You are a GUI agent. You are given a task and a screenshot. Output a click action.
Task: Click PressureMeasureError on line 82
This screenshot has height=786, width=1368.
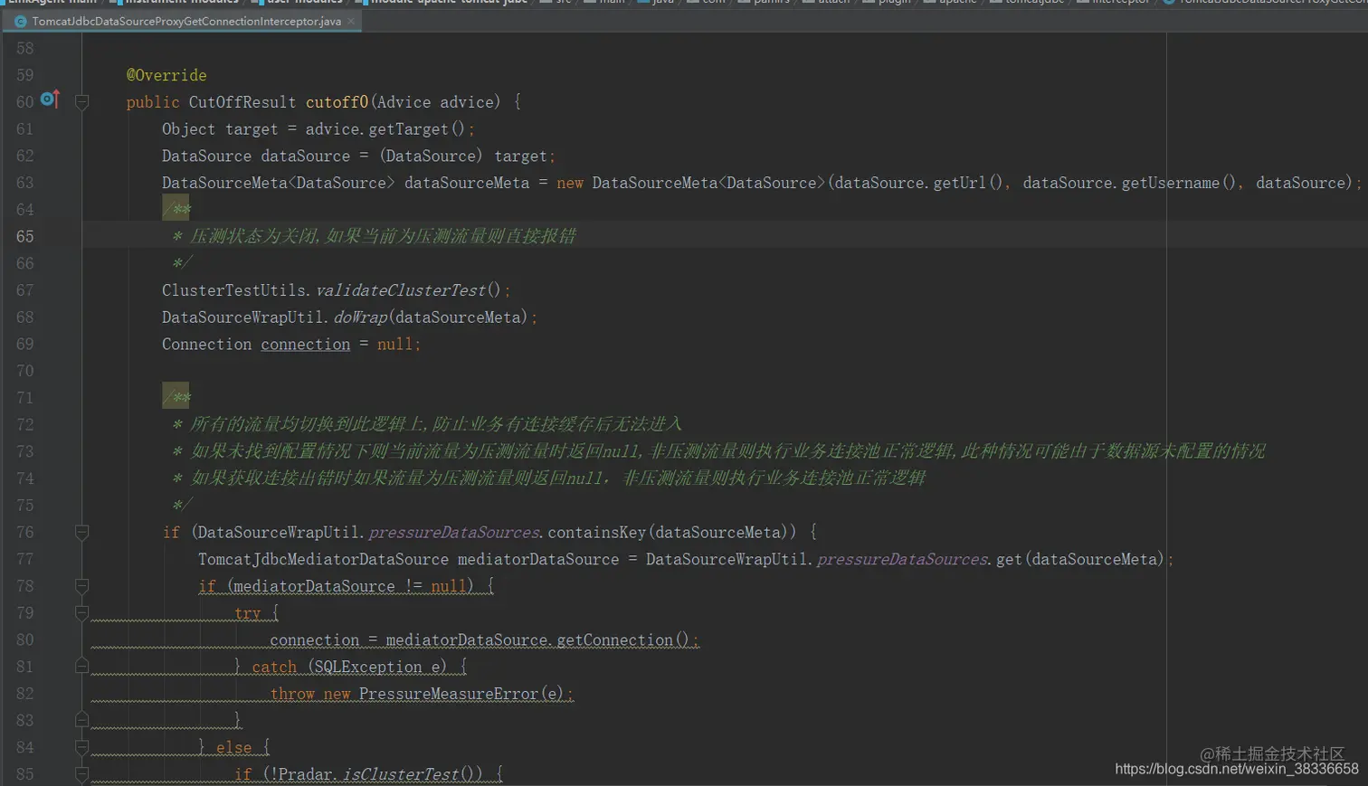[448, 694]
